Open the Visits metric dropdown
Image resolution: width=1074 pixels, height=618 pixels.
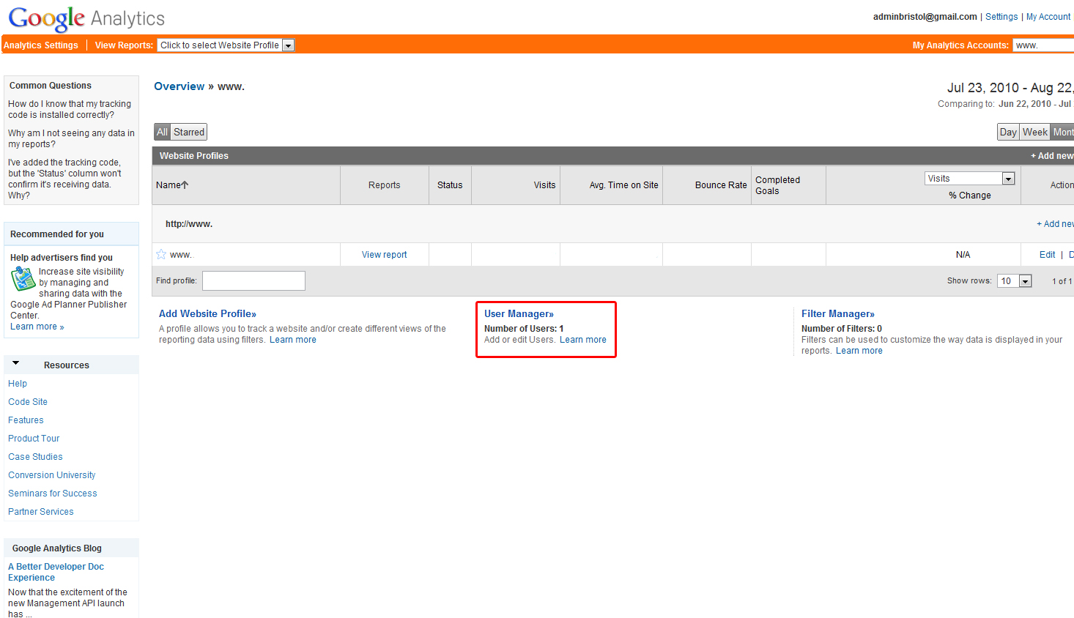pos(969,179)
